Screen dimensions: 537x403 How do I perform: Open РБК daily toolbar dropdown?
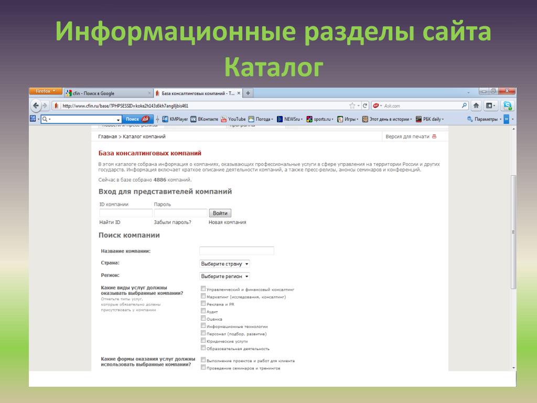click(x=429, y=119)
